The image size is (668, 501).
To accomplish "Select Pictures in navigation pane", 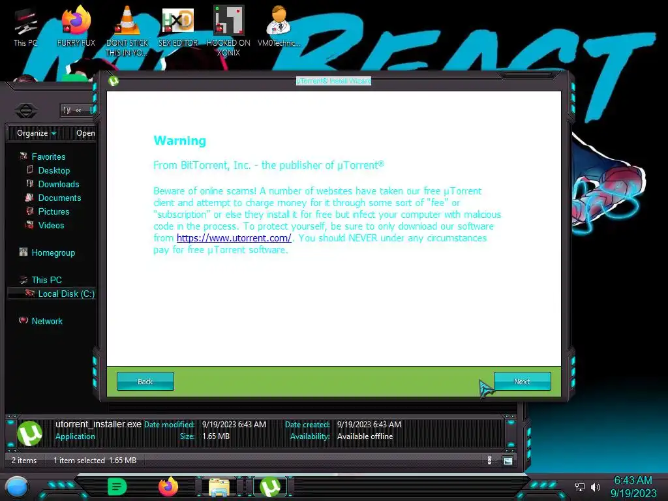I will [53, 211].
